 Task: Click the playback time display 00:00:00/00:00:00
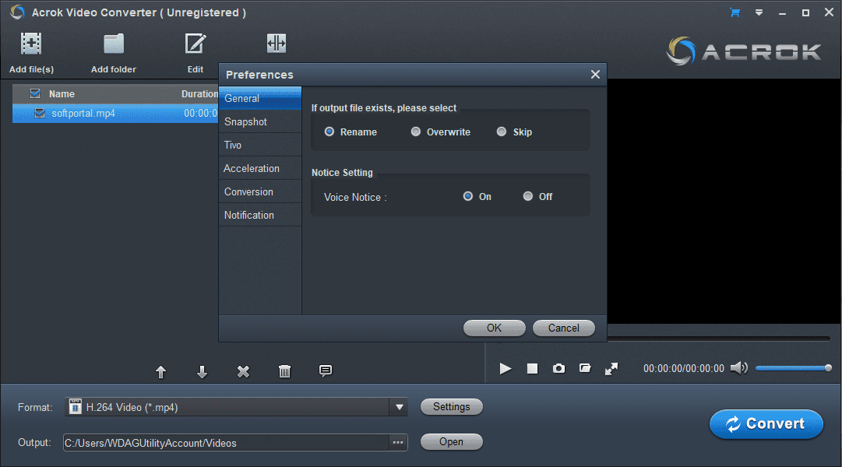coord(684,369)
